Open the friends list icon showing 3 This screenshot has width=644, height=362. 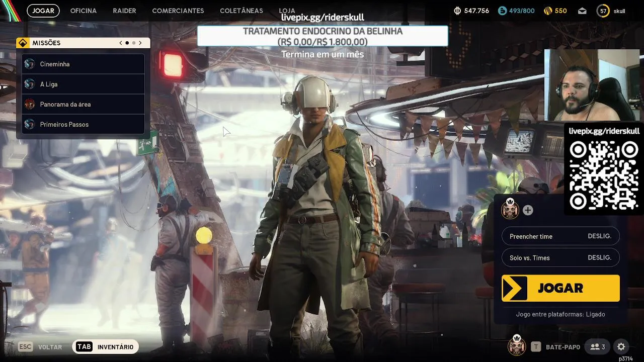click(x=598, y=347)
